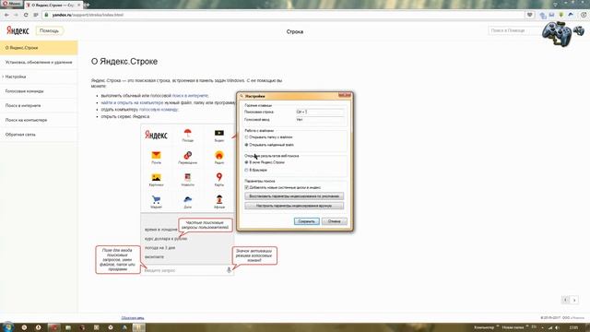Click the 'курс доллара к рублю' query suggestion
This screenshot has width=590, height=332.
[166, 239]
